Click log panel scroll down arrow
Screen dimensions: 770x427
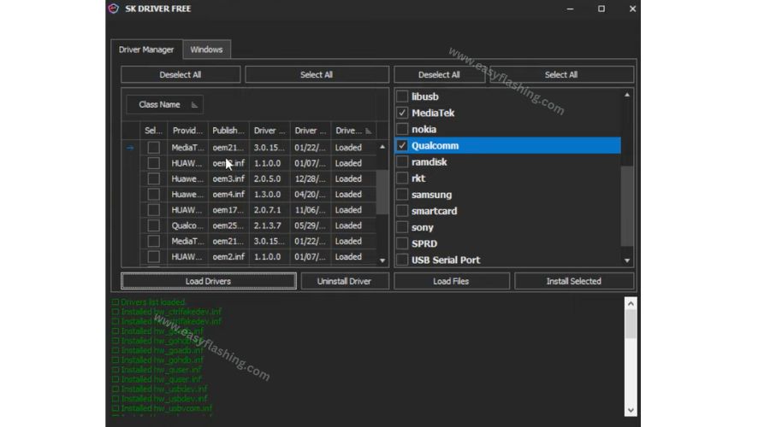click(x=631, y=410)
